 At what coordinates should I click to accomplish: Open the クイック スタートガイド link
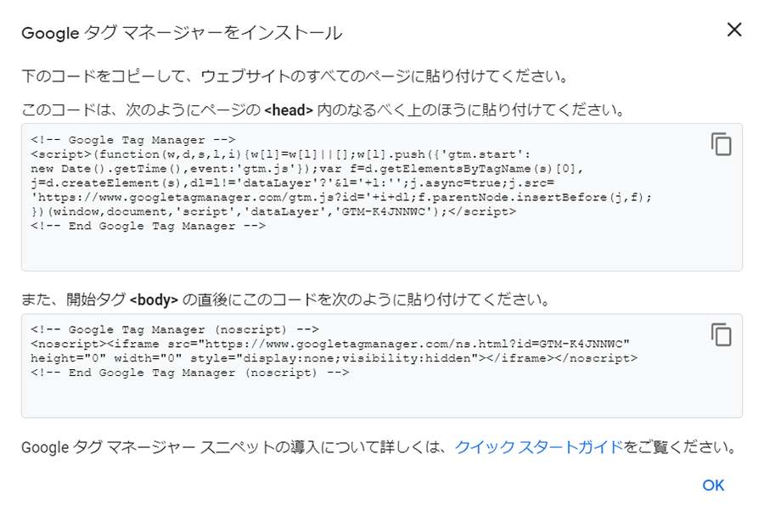(539, 446)
